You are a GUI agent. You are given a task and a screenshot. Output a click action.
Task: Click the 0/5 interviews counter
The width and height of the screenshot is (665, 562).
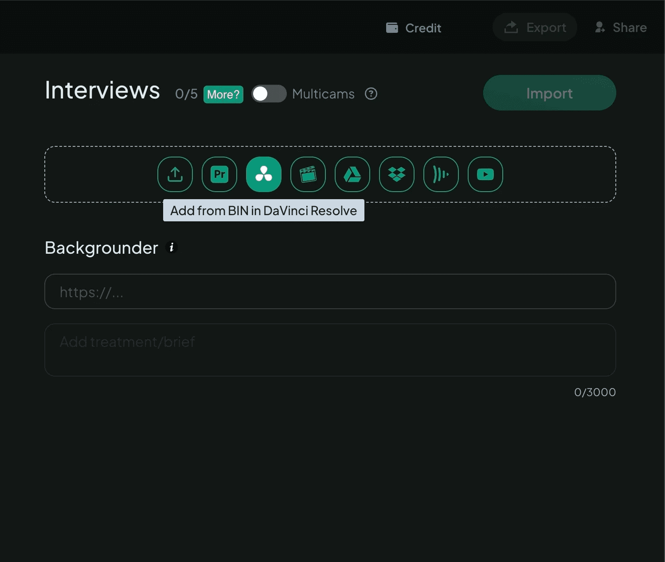186,94
